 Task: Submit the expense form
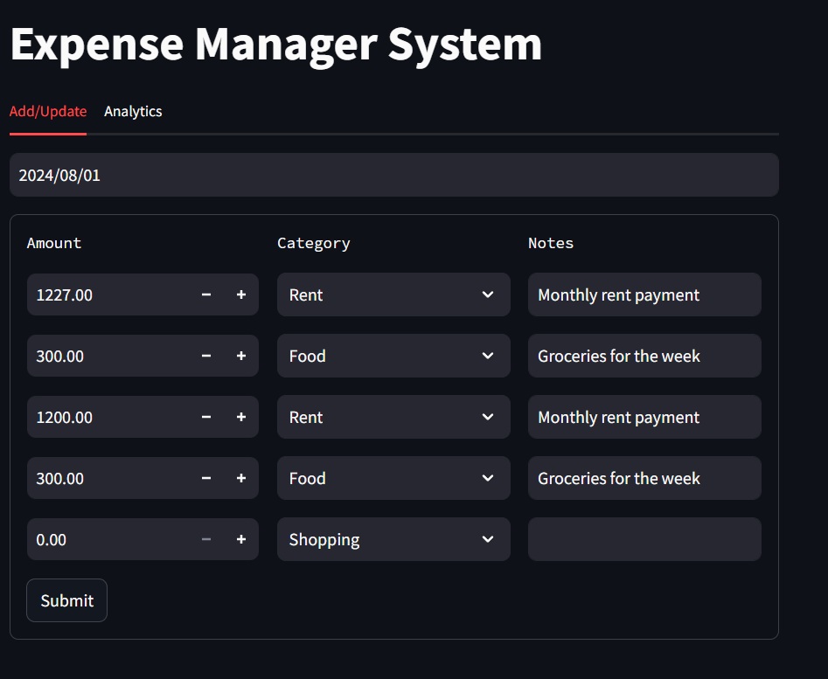[x=67, y=600]
